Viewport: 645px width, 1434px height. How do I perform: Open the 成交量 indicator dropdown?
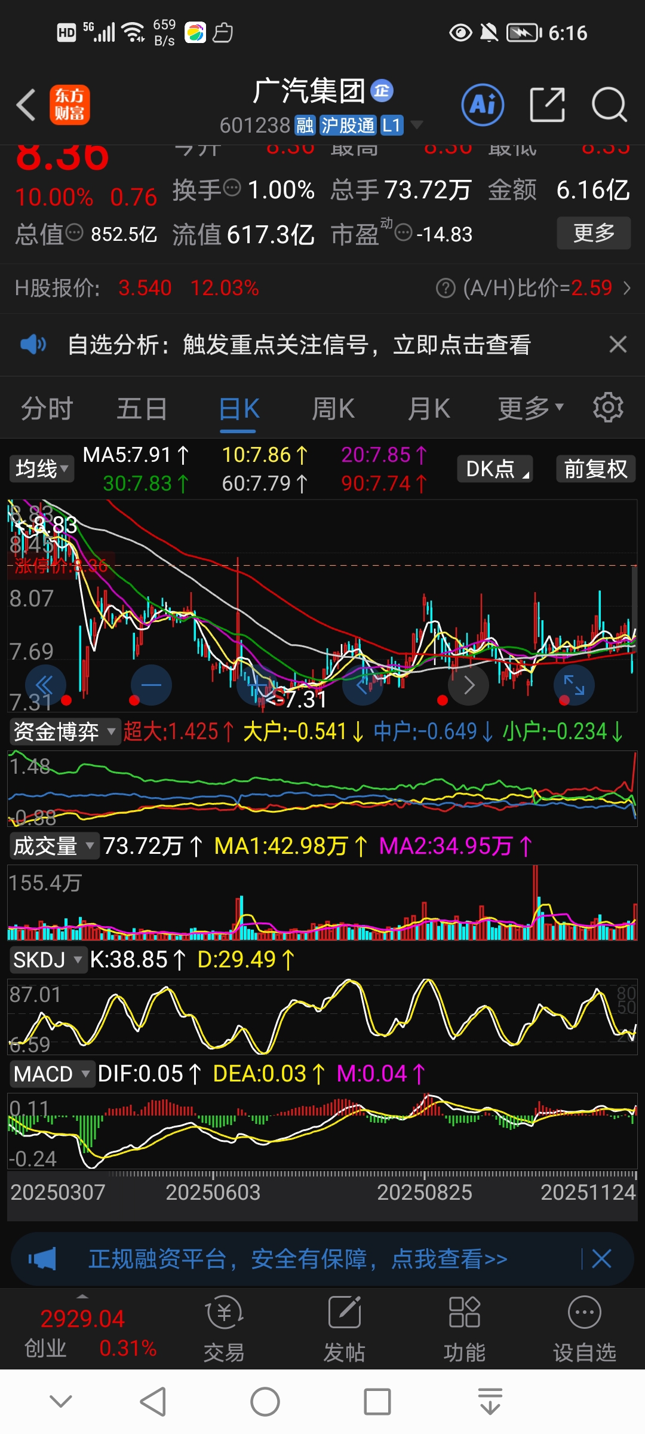(54, 846)
